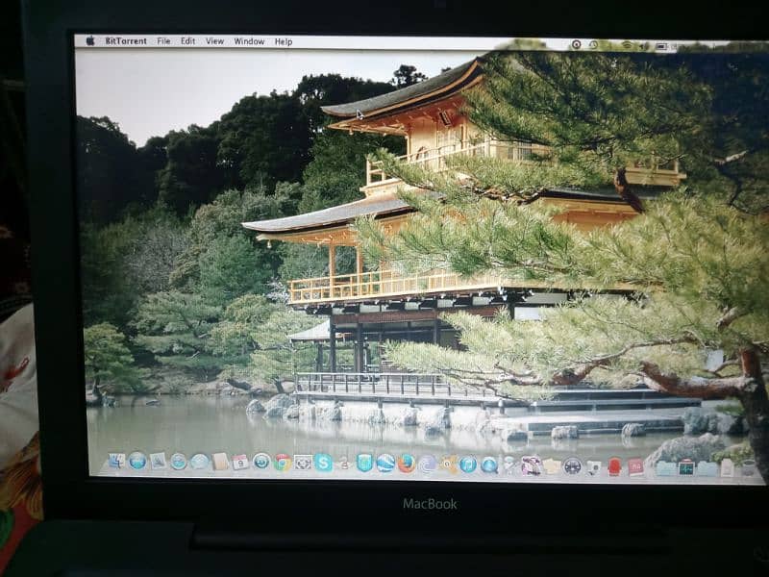Viewport: 769px width, 577px height.
Task: Open the File menu
Action: tap(163, 41)
